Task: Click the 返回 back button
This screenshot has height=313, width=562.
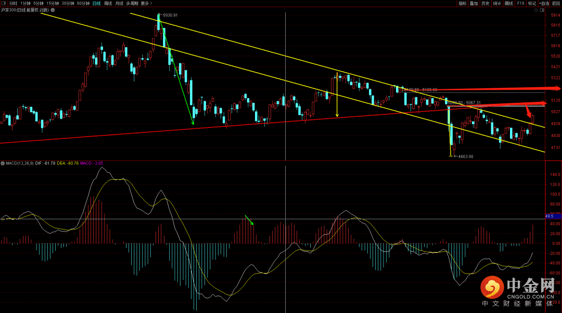Action: point(556,3)
